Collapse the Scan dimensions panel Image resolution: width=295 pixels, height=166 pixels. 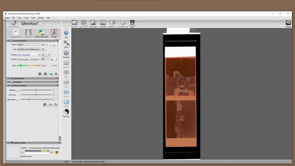[8, 41]
